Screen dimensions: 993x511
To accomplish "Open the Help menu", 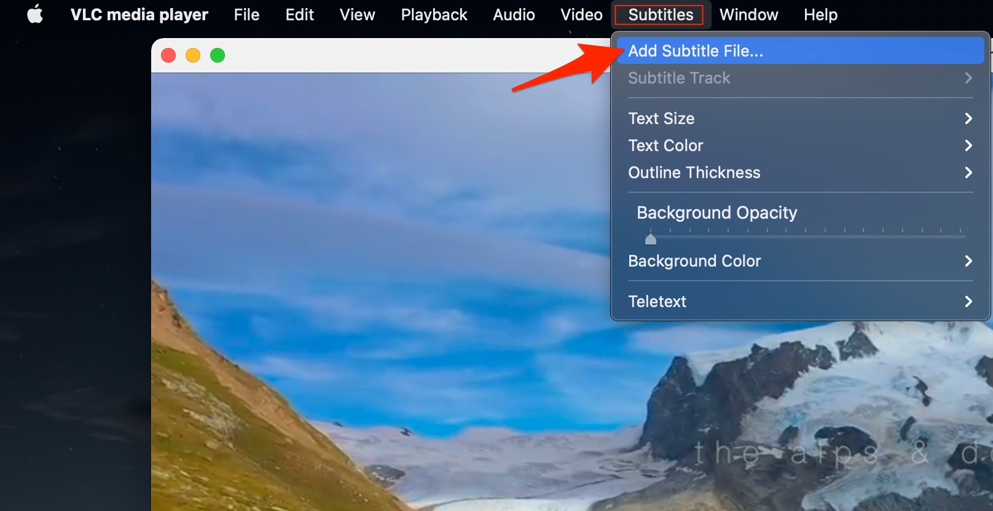I will pyautogui.click(x=820, y=14).
